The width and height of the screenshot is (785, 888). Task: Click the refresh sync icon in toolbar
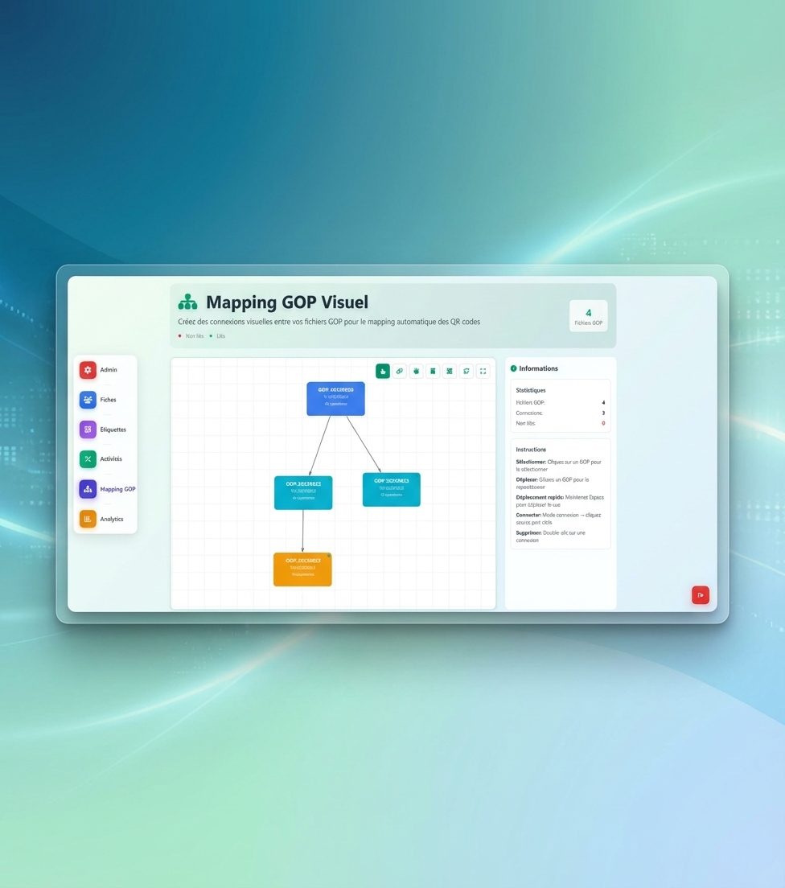466,371
